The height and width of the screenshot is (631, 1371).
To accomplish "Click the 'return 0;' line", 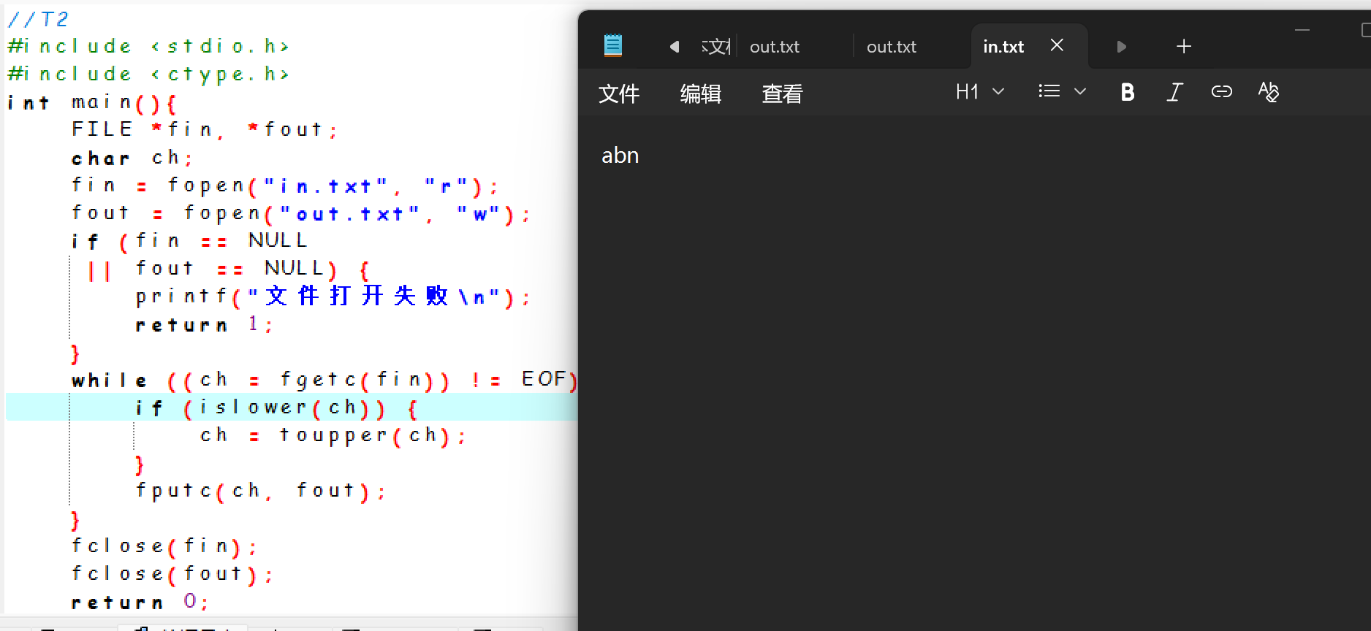I will [x=140, y=602].
